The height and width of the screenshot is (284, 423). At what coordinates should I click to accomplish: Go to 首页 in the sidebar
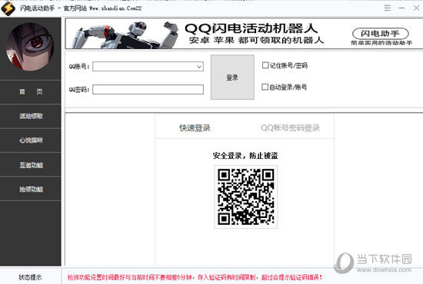(x=31, y=91)
